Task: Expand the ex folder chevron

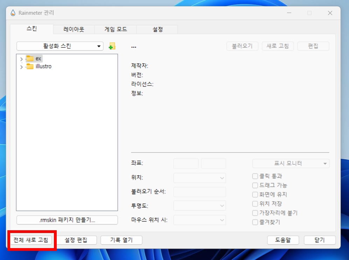Action: click(x=21, y=59)
